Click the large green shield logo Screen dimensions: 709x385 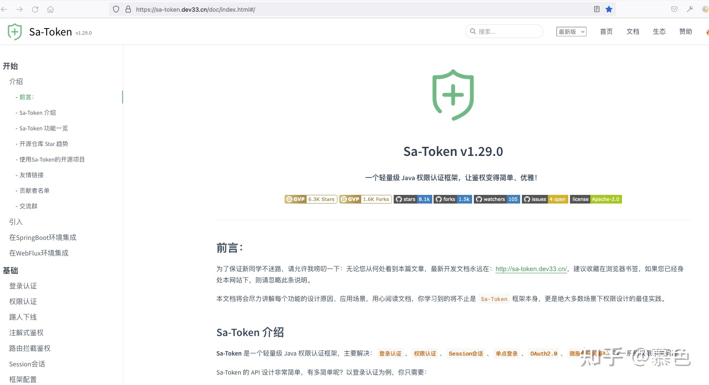[x=453, y=95]
